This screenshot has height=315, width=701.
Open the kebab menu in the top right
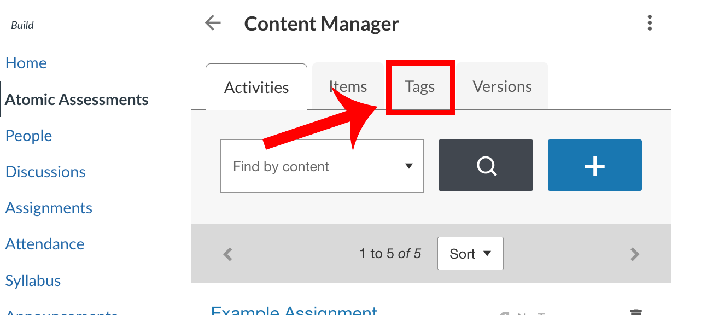click(650, 23)
